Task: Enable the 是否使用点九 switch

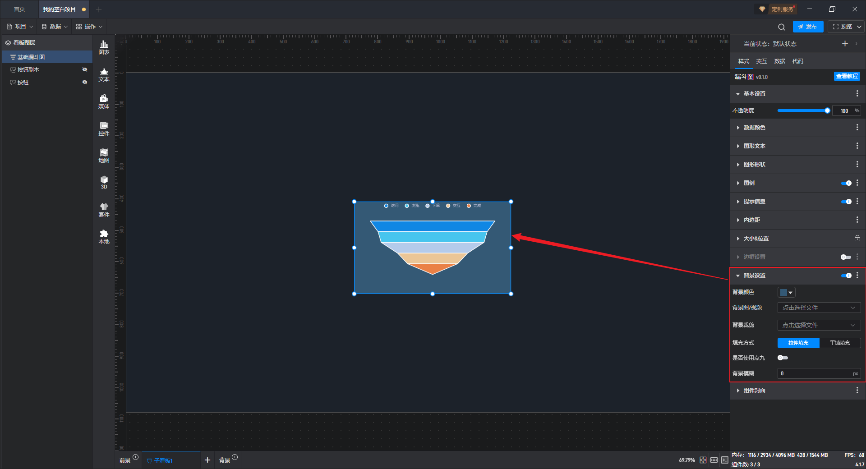Action: [783, 358]
